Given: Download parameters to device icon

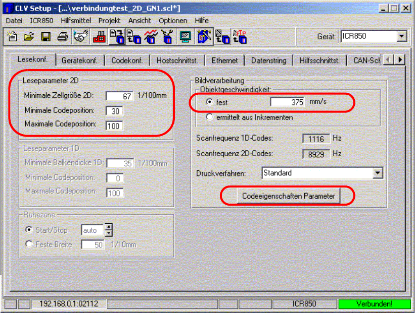Looking at the screenshot, I should coord(117,36).
